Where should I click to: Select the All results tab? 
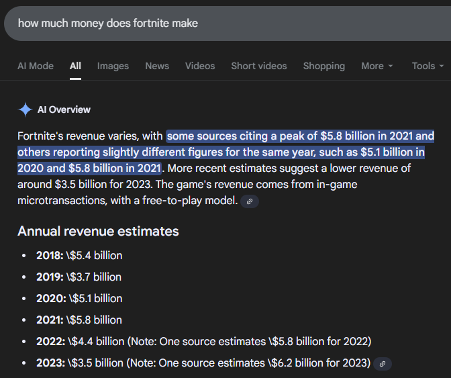(x=75, y=66)
